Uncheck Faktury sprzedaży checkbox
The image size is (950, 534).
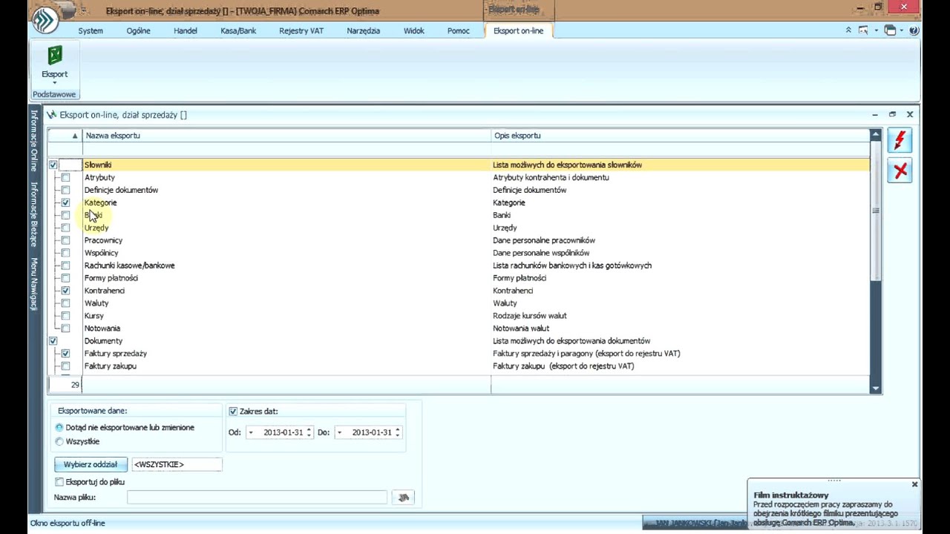coord(65,354)
